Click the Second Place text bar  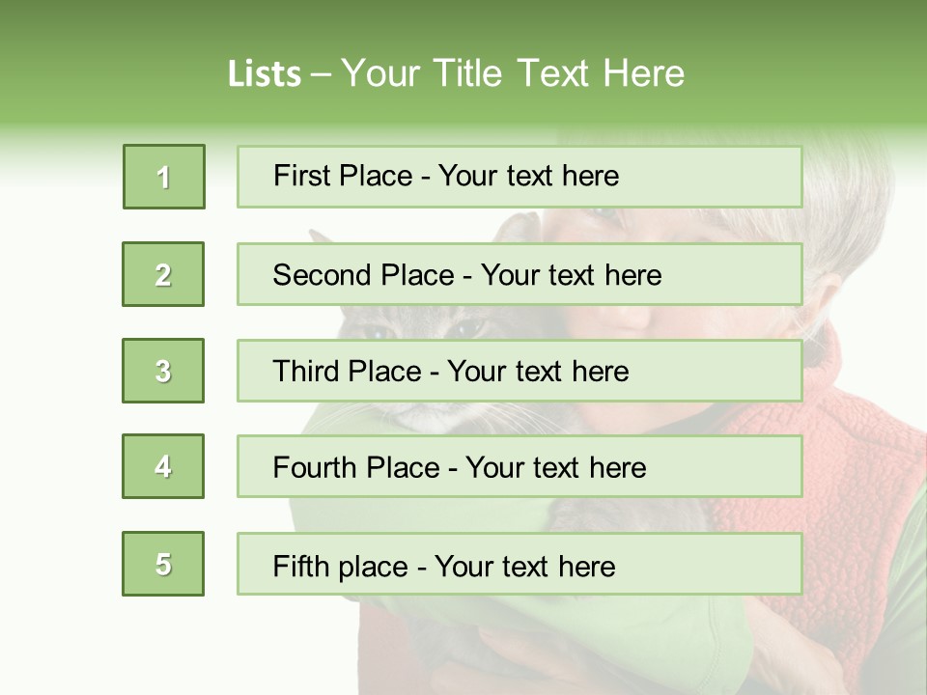pos(520,274)
